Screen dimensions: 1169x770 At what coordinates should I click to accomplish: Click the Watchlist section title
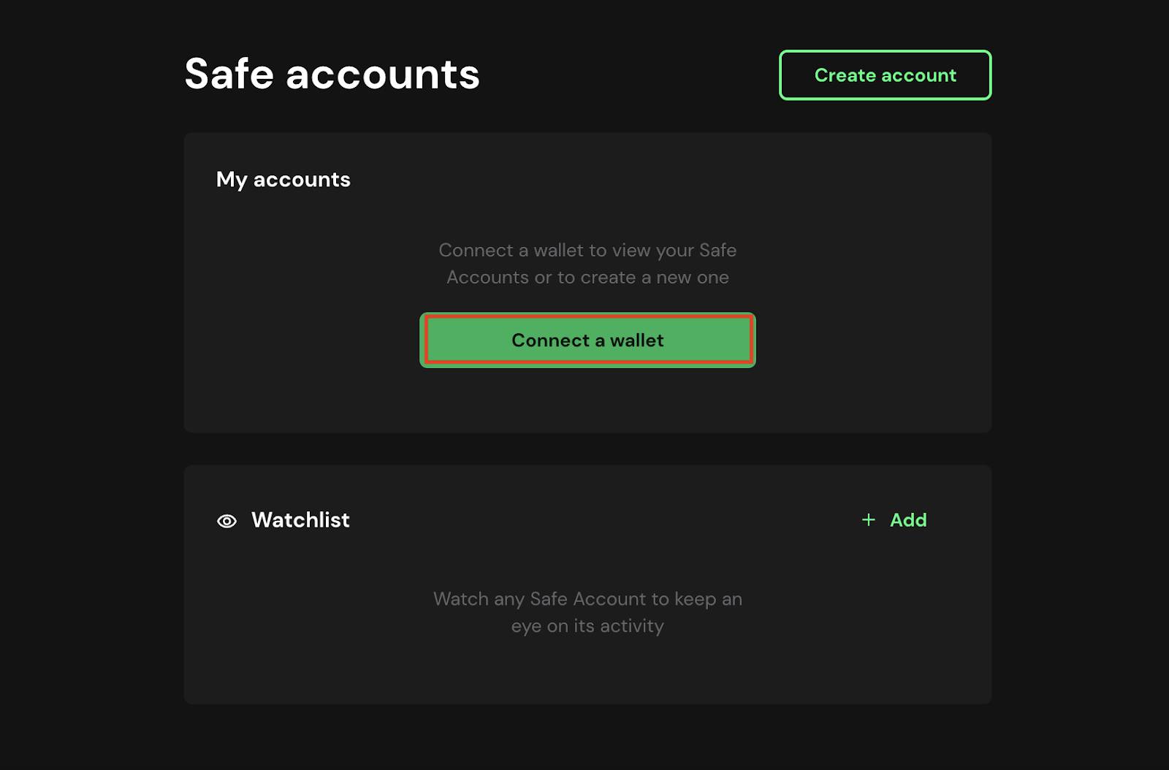(x=300, y=520)
